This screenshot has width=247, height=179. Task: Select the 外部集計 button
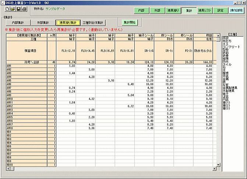coord(42,23)
